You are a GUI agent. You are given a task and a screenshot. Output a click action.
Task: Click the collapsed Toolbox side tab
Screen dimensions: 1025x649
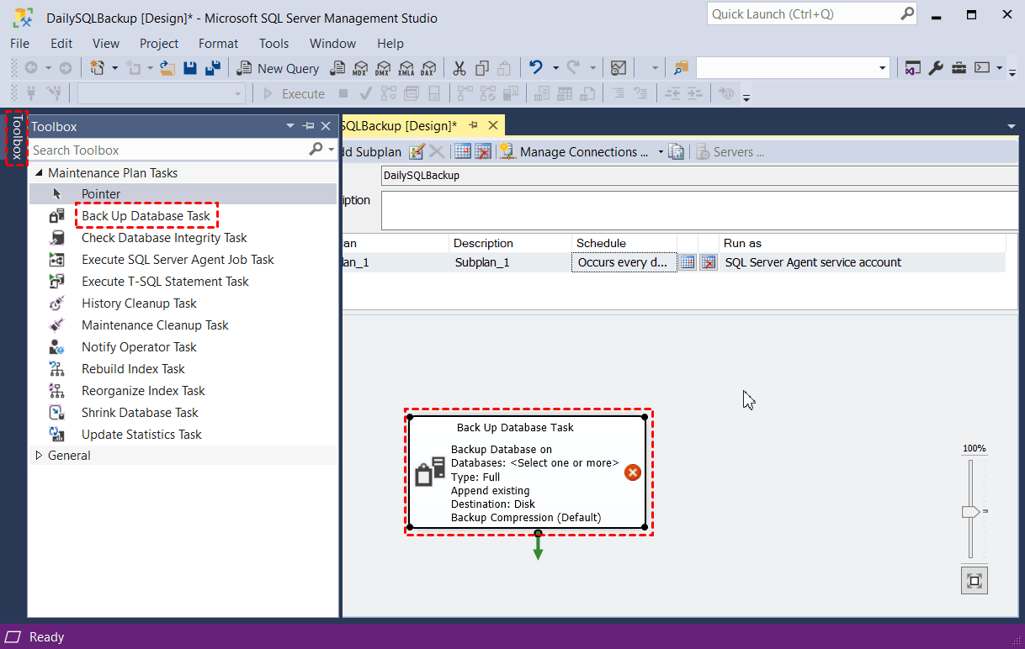click(x=16, y=137)
